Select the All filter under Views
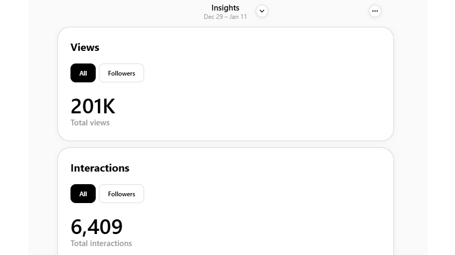The height and width of the screenshot is (255, 455). [x=83, y=73]
